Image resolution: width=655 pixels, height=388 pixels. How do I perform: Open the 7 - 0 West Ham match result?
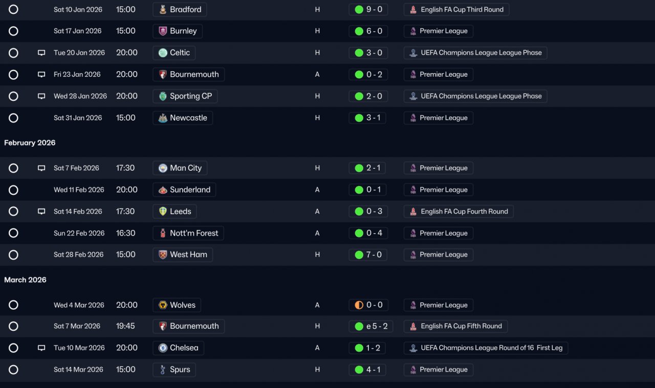pos(368,255)
